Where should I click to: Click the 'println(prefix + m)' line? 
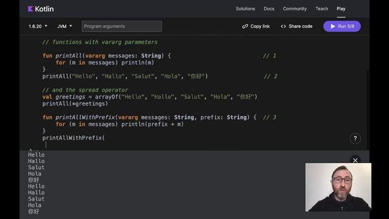click(120, 124)
